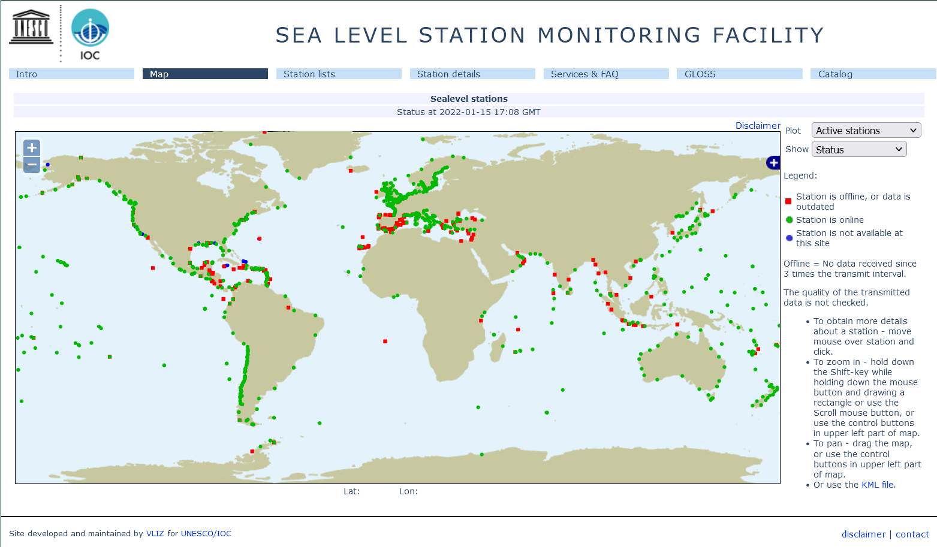Click the green online legend dot
937x547 pixels.
(x=790, y=220)
